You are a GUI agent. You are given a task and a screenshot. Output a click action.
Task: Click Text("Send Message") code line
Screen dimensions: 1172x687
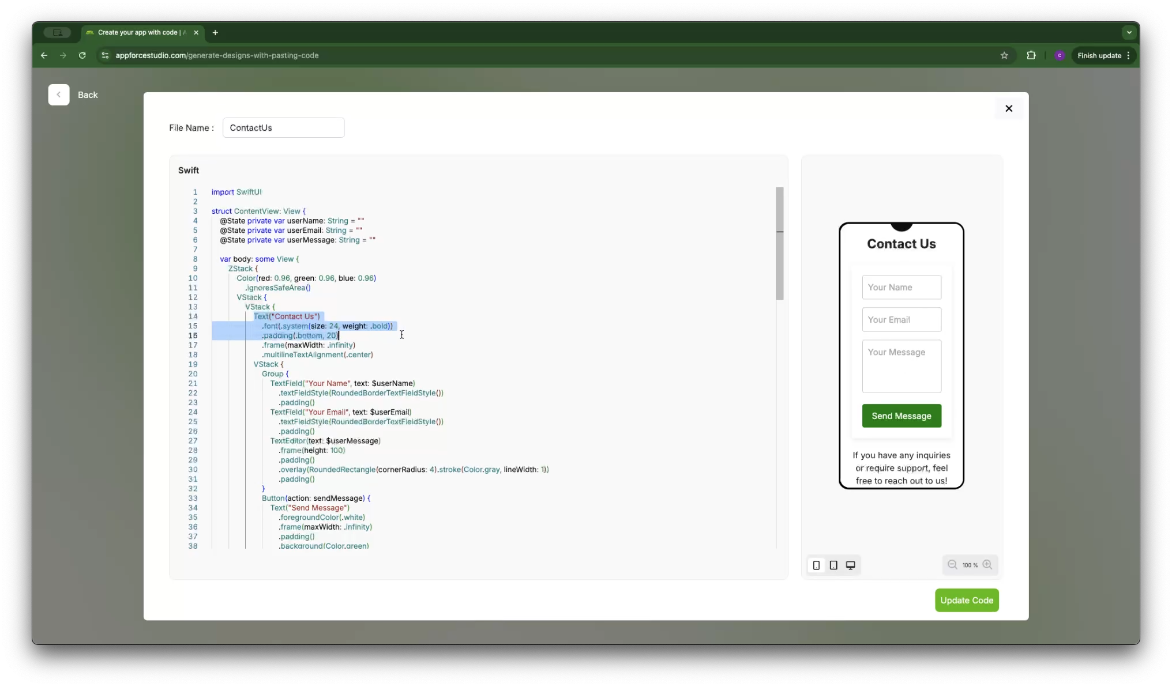click(310, 508)
